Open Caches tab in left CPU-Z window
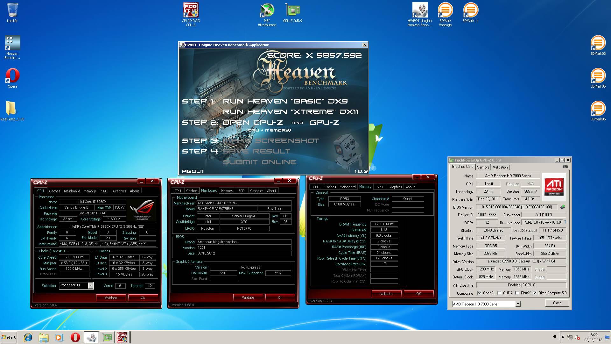This screenshot has height=344, width=611. [54, 191]
